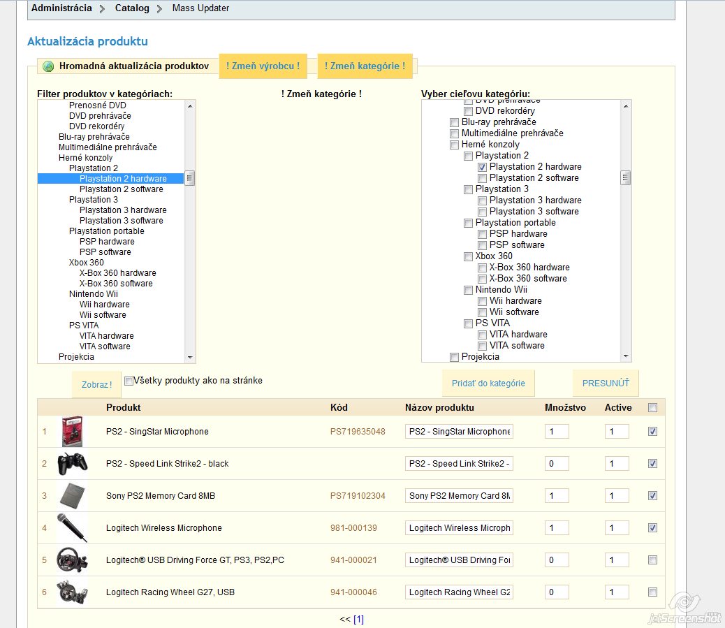Click target category scrollbar thumb
Viewport: 725px width, 628px height.
point(626,177)
